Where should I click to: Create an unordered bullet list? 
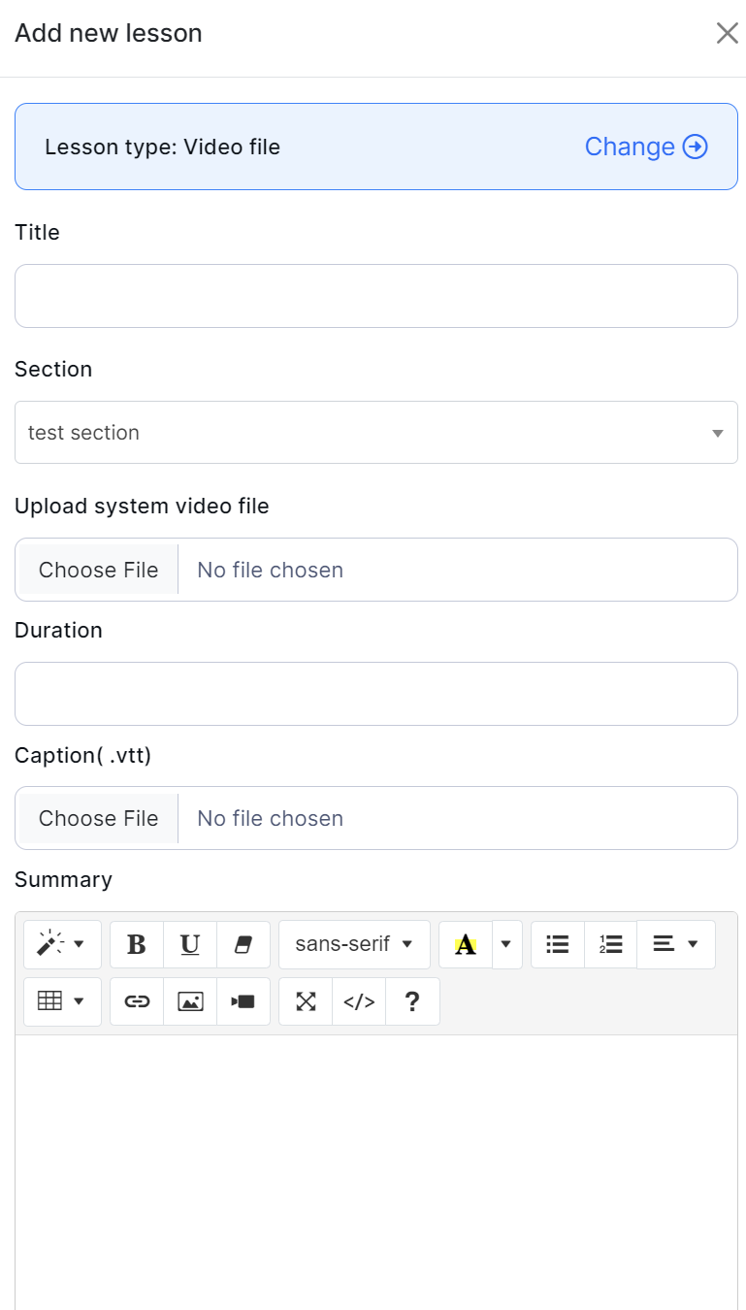coord(558,944)
